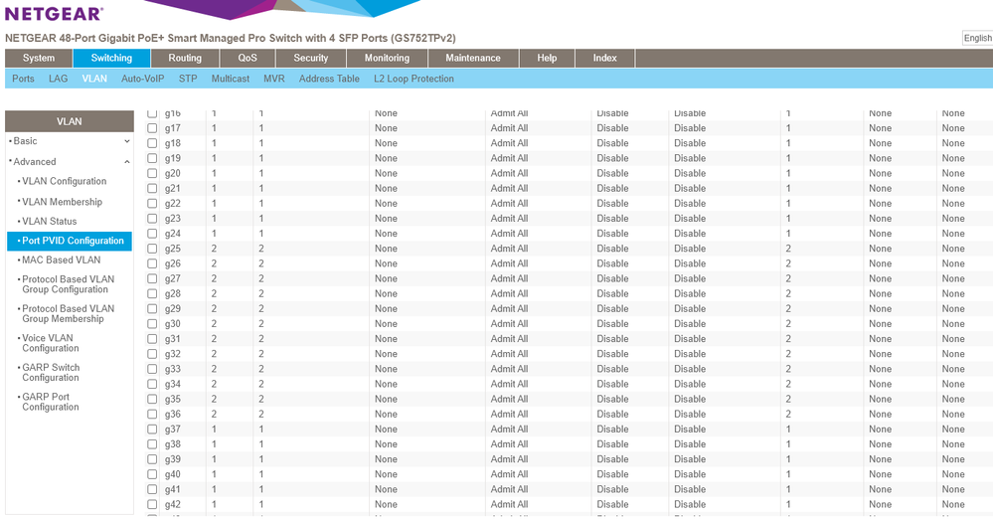Open VLAN Status page
Screen dimensions: 993x520
coord(50,221)
